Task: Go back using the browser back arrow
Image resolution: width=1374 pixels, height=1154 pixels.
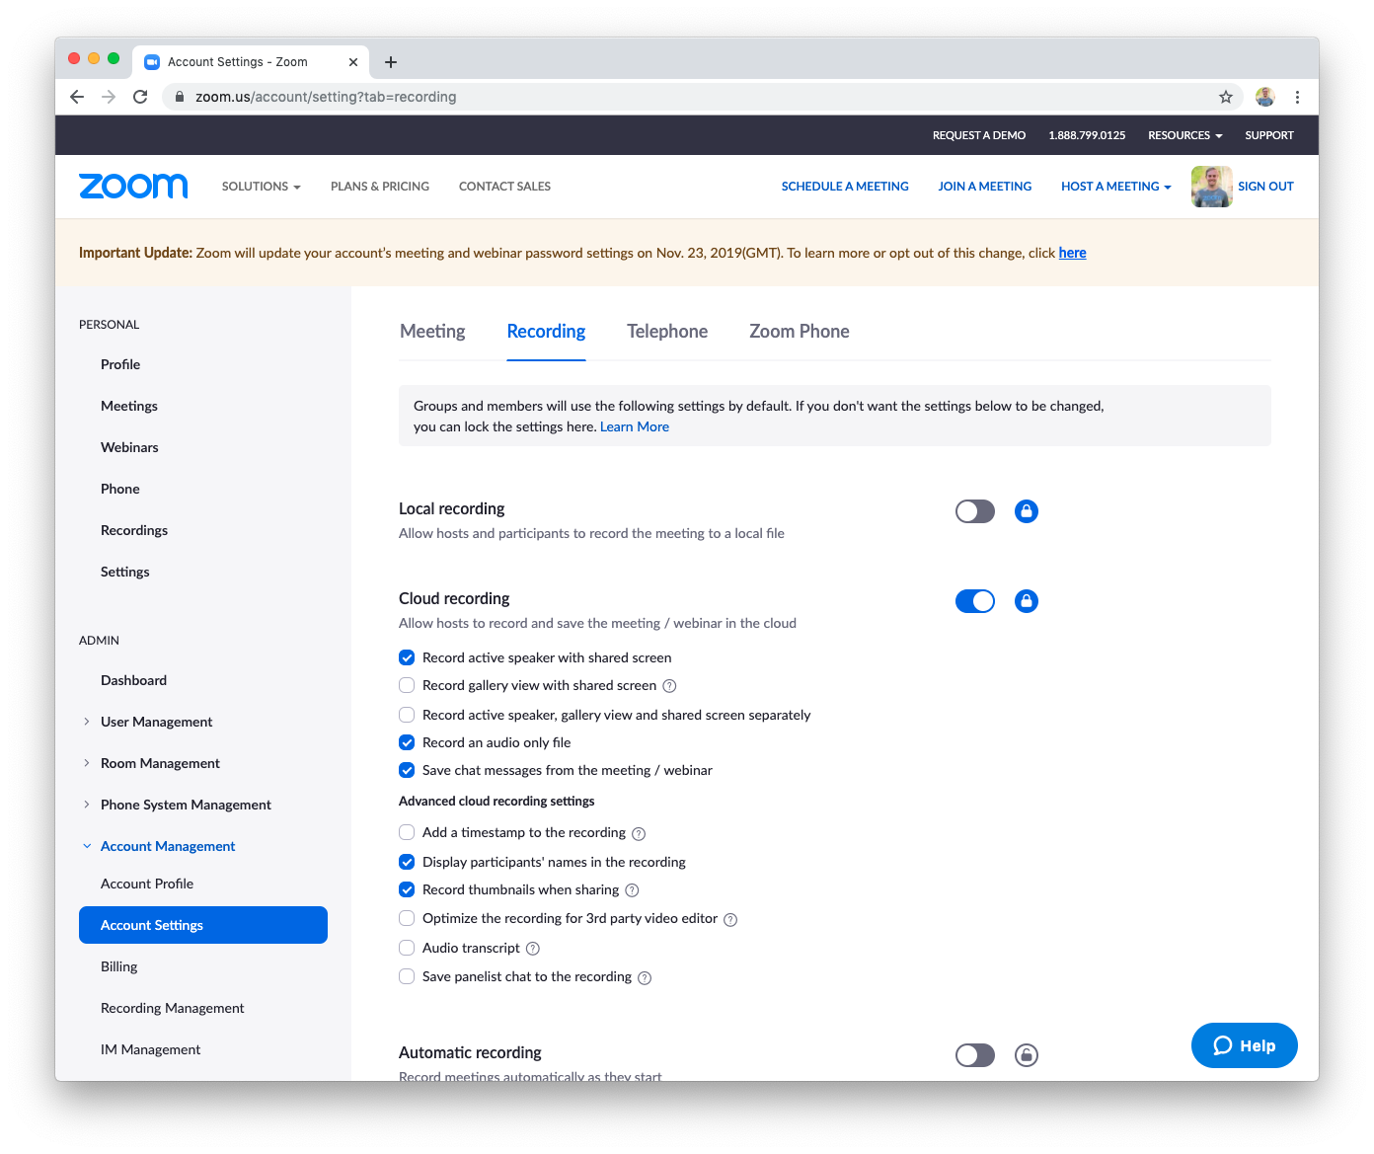Action: coord(77,97)
